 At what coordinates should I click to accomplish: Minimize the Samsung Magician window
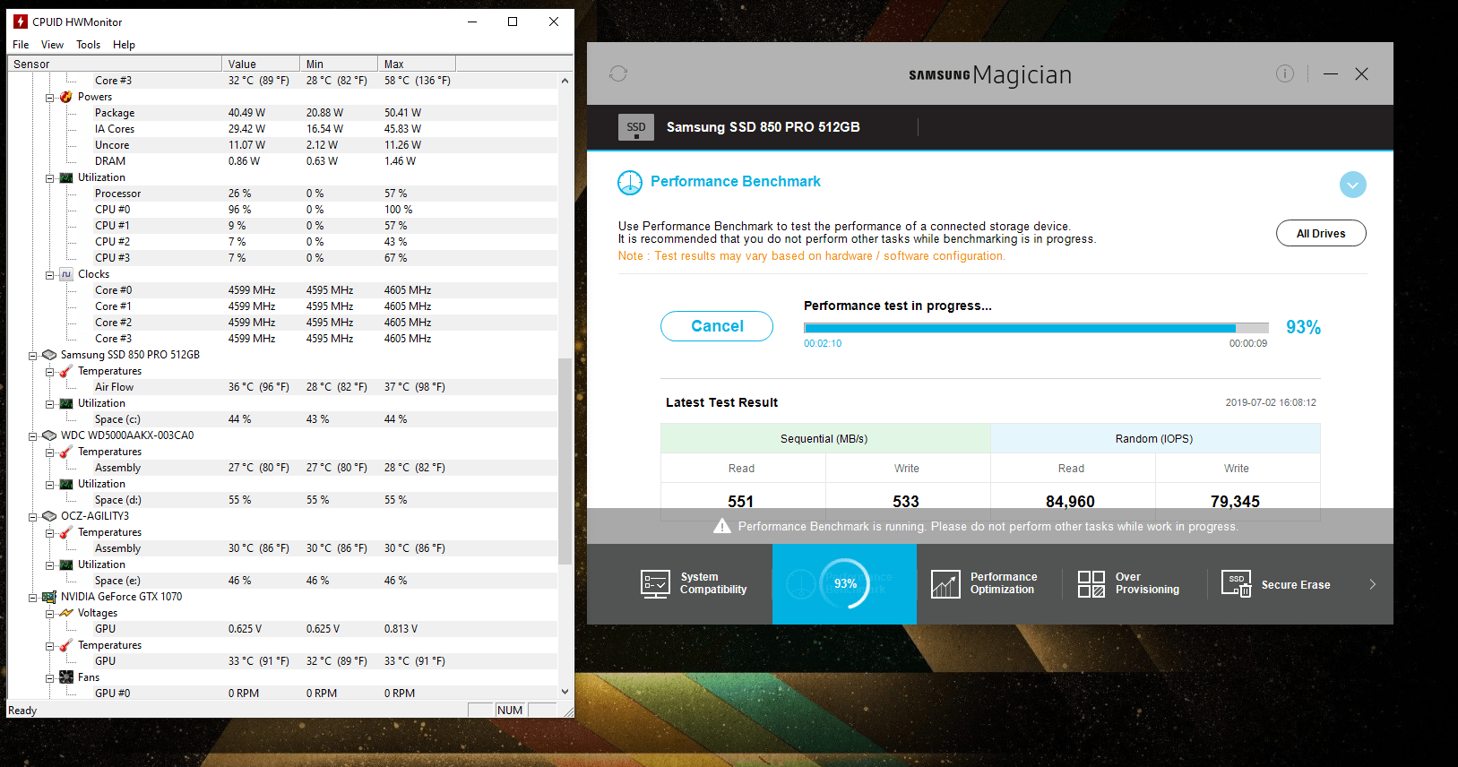point(1331,73)
